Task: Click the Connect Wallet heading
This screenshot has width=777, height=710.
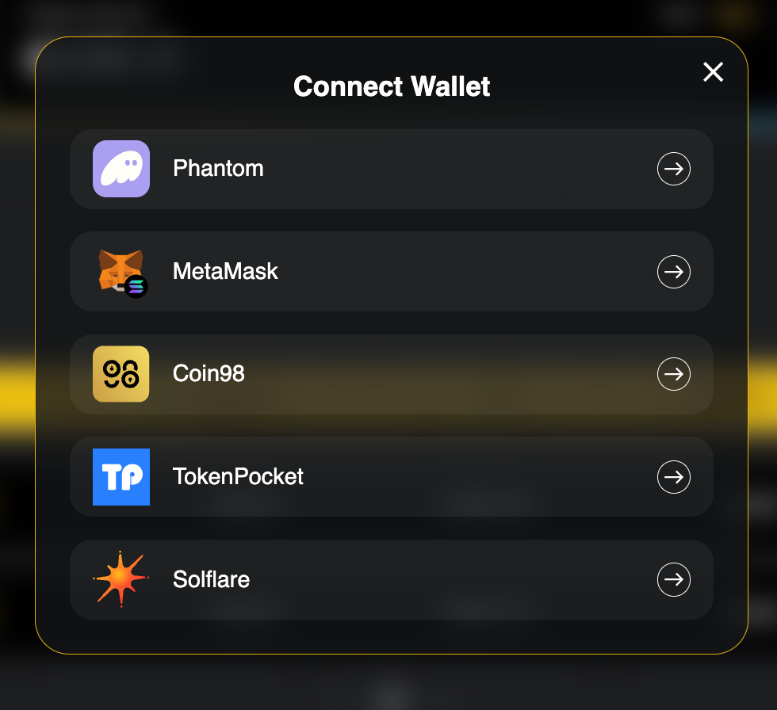Action: pyautogui.click(x=392, y=86)
